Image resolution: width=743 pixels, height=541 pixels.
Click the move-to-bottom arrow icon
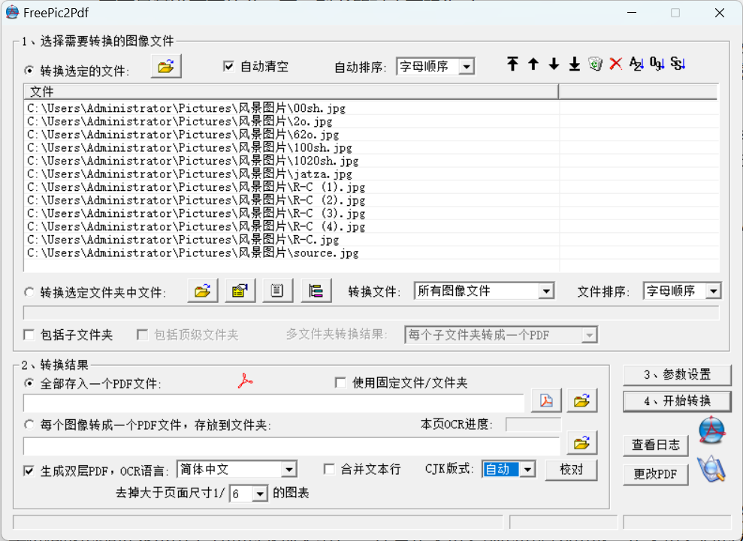(x=575, y=65)
